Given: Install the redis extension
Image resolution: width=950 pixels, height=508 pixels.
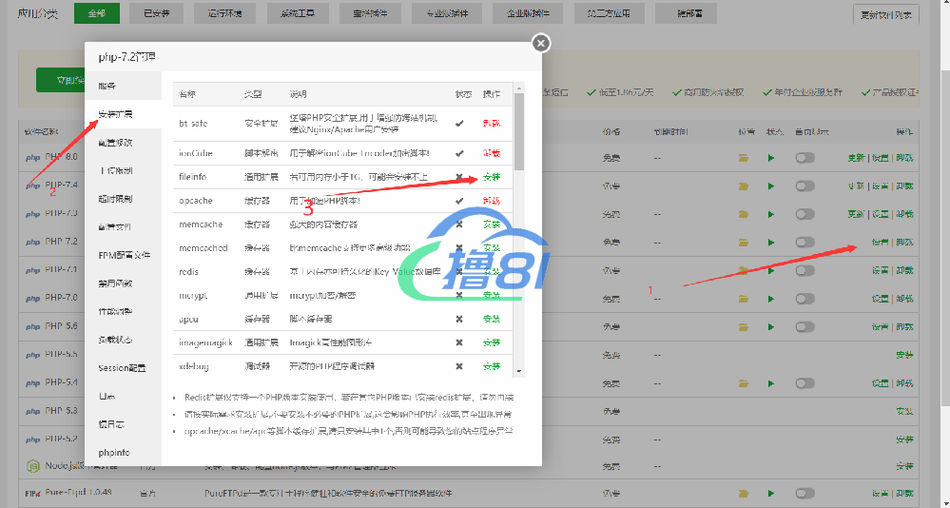Looking at the screenshot, I should click(491, 271).
